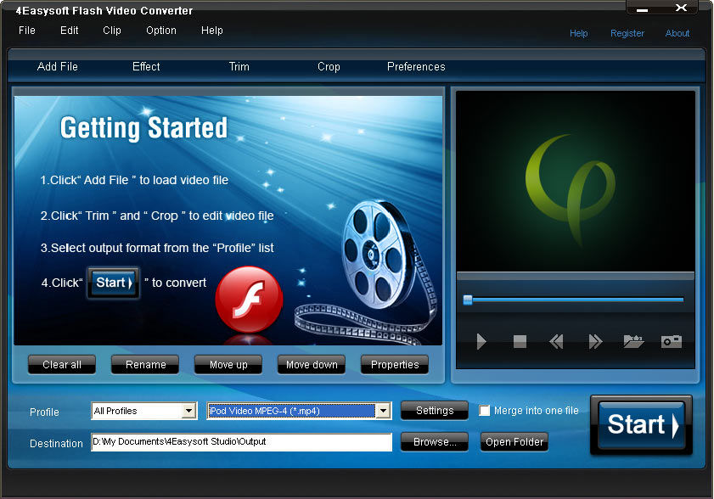Click the preview seek slider handle

[468, 300]
